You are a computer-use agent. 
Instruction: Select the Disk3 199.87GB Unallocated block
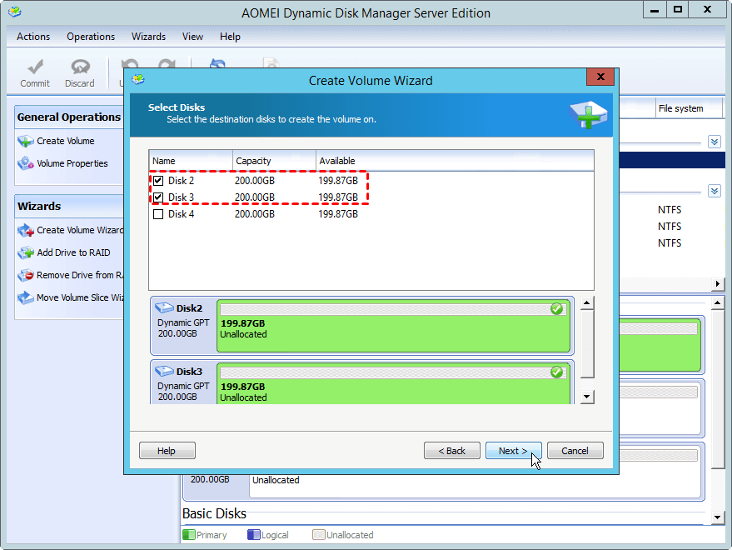tap(393, 384)
